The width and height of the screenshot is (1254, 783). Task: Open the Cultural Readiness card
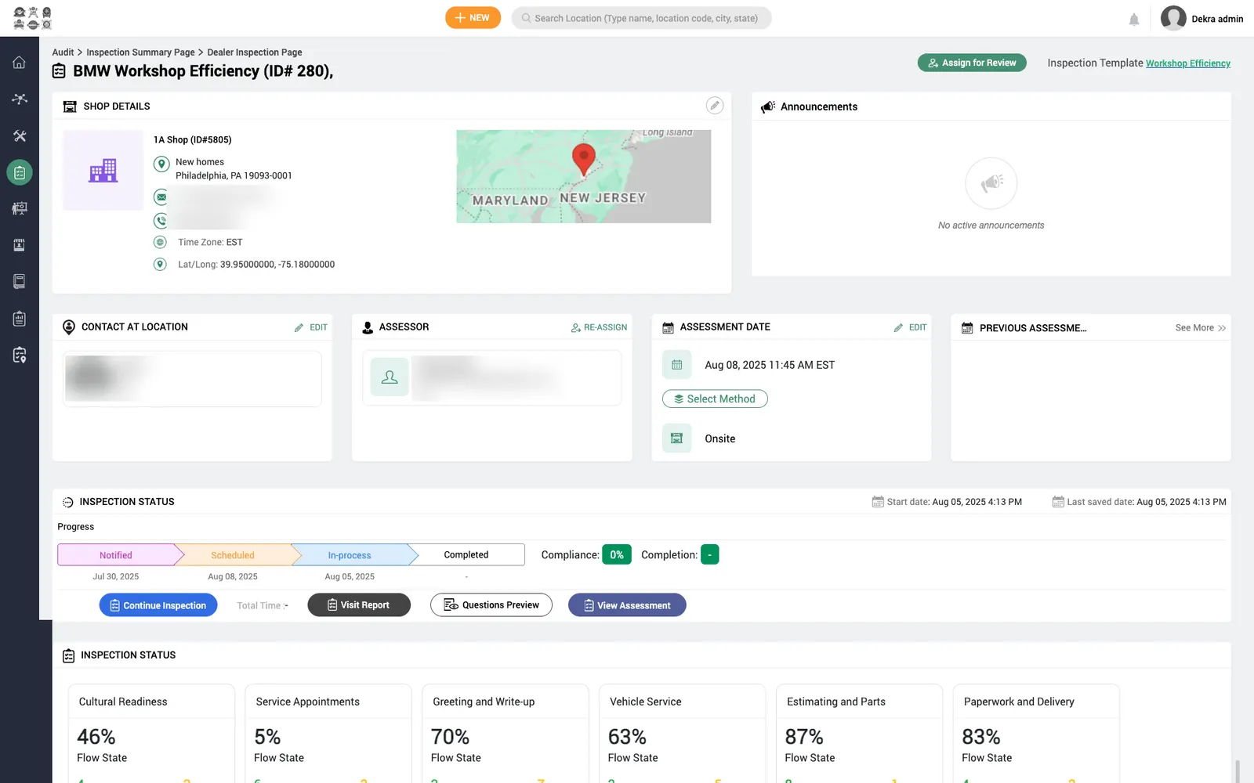click(151, 734)
